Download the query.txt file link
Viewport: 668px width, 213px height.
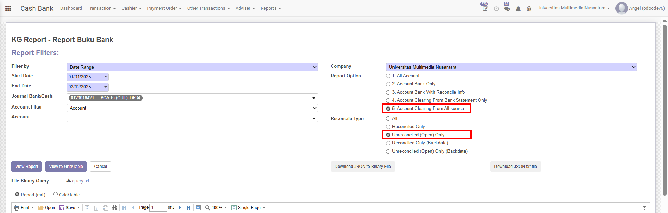(x=80, y=181)
